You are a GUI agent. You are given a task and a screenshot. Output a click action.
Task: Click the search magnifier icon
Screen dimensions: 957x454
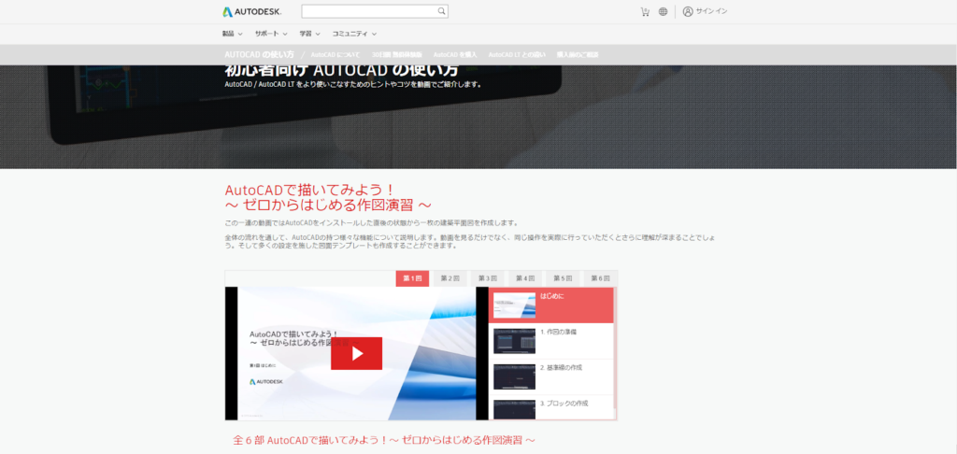pyautogui.click(x=441, y=11)
